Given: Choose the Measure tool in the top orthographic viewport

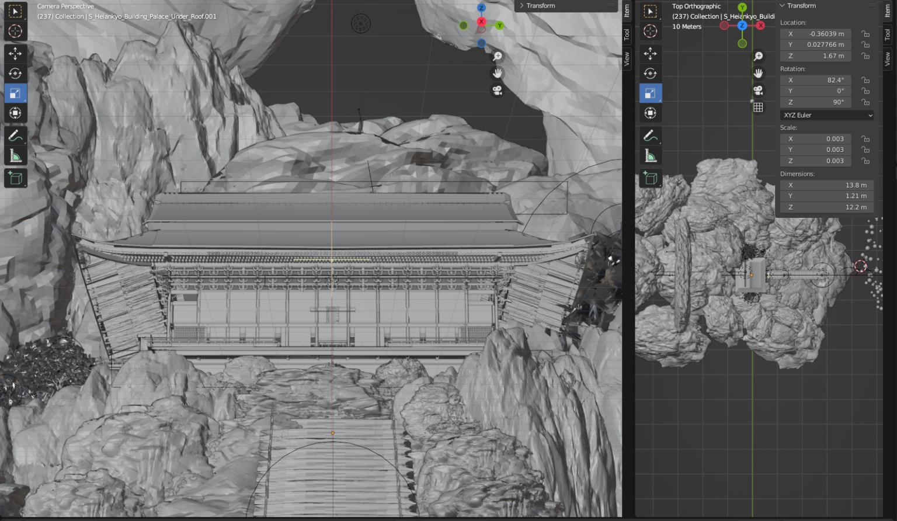Looking at the screenshot, I should tap(650, 155).
